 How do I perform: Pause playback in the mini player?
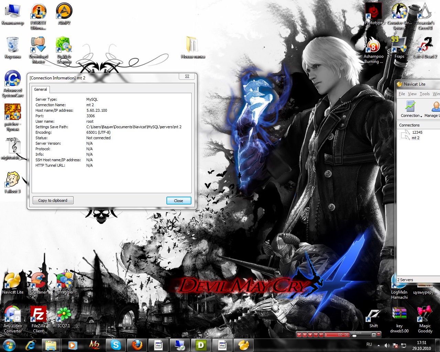click(x=305, y=334)
